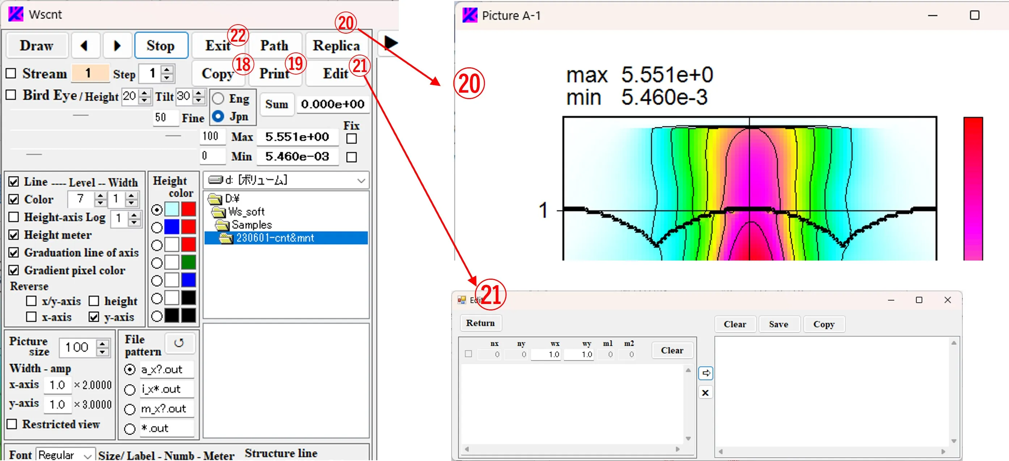Click the Edit window title icon
Image resolution: width=1009 pixels, height=461 pixels.
[461, 300]
